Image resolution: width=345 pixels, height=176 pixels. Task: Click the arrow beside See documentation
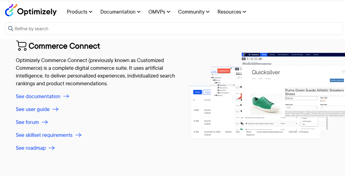click(66, 96)
